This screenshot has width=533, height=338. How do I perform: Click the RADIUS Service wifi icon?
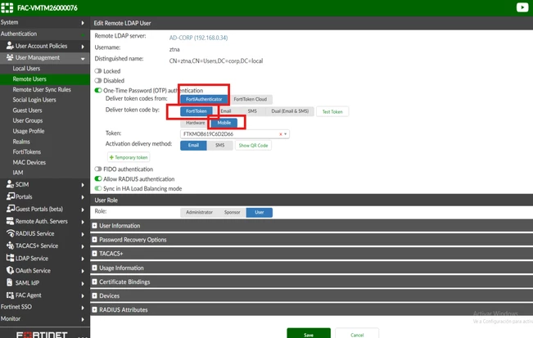pyautogui.click(x=10, y=233)
